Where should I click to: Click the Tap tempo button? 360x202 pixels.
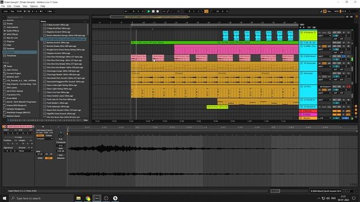[12, 11]
